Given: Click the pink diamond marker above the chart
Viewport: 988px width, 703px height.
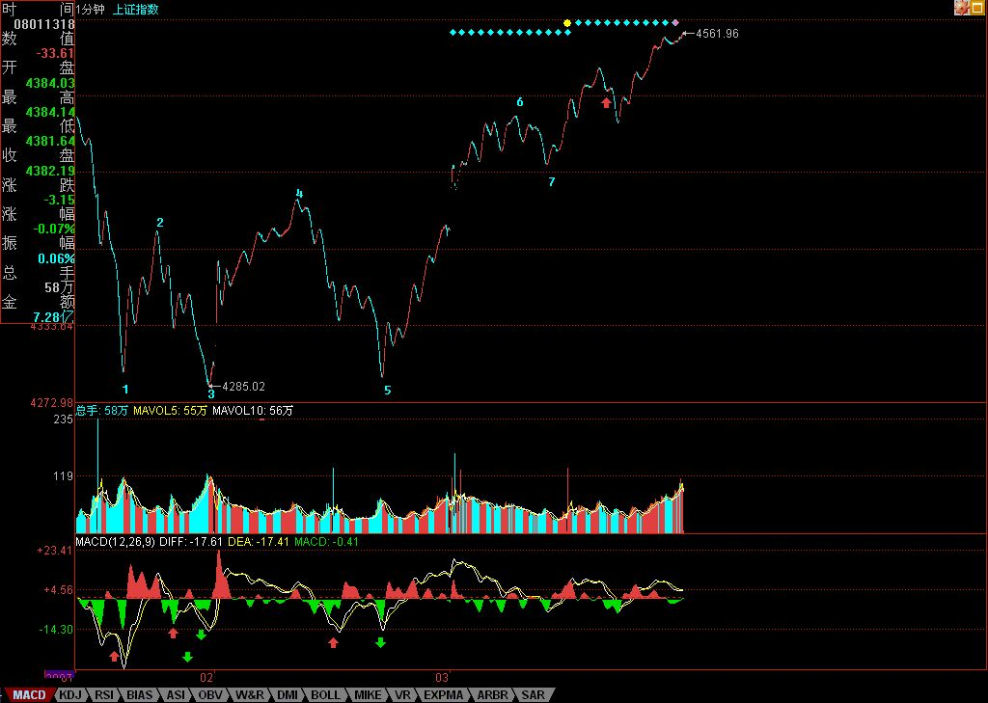Looking at the screenshot, I should coord(675,21).
